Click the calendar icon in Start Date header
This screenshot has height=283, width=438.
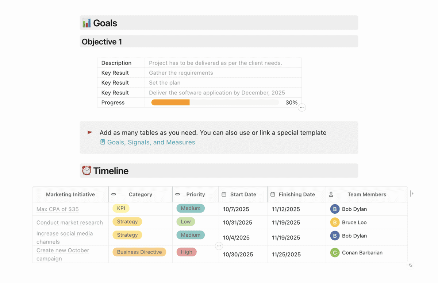point(224,194)
